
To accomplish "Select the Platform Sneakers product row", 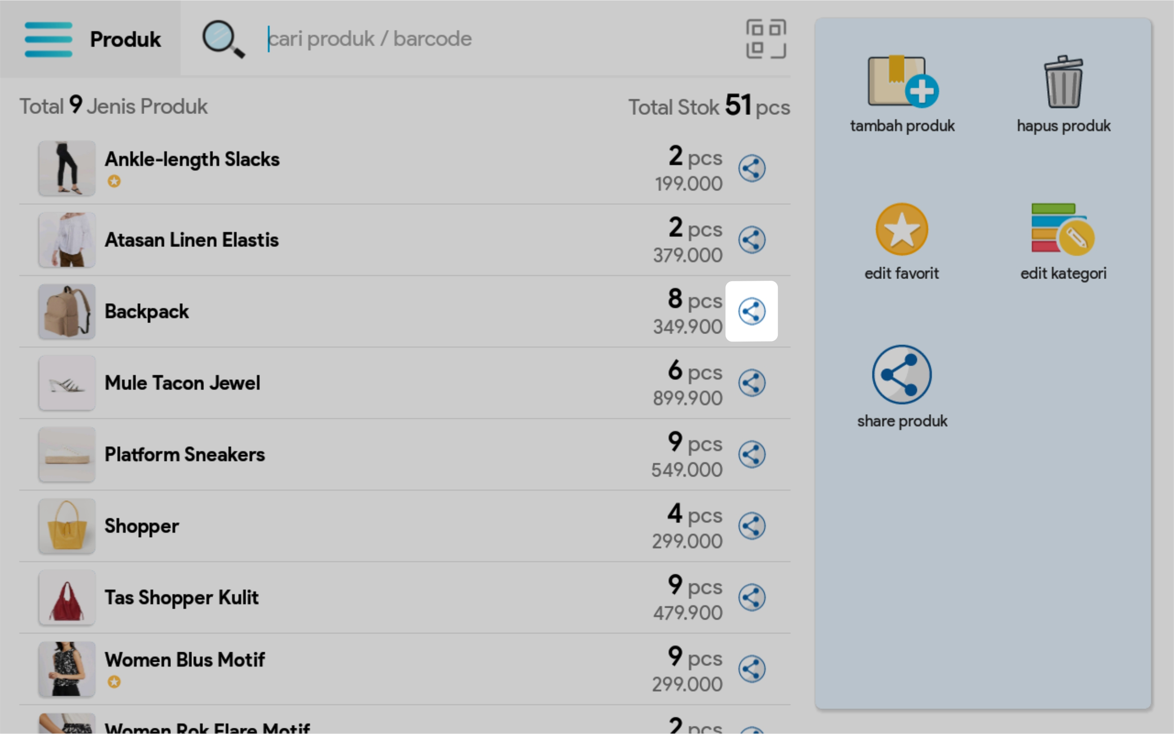I will point(340,455).
